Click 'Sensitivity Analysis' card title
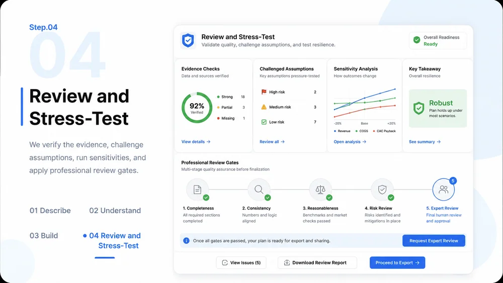Image resolution: width=503 pixels, height=283 pixels. (356, 69)
